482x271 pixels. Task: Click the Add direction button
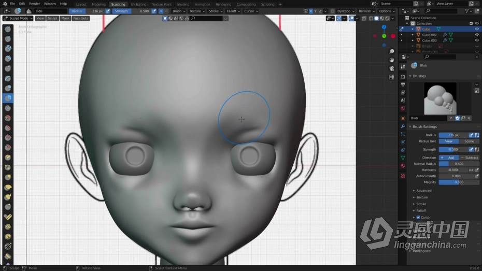click(x=448, y=158)
